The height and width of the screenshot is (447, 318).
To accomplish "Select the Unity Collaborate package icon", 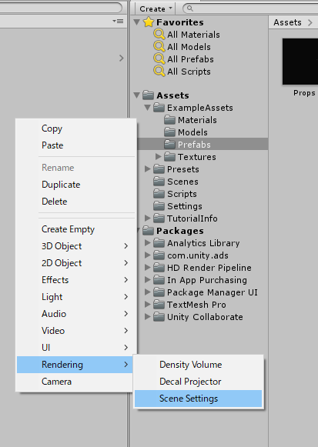I will [159, 316].
